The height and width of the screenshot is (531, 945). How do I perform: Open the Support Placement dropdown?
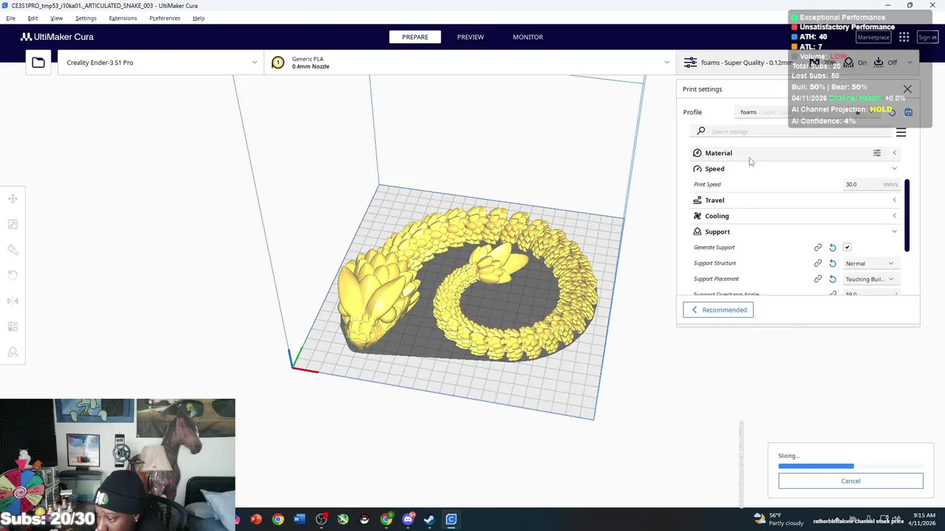pos(870,280)
